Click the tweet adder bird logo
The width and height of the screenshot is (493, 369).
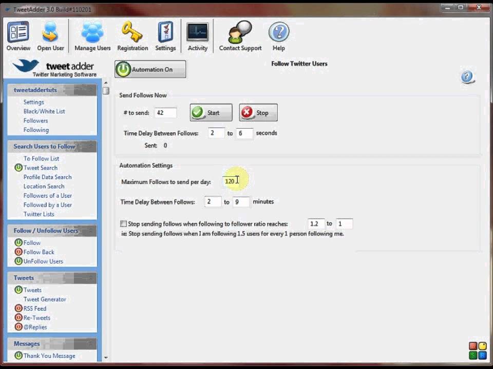tap(26, 65)
